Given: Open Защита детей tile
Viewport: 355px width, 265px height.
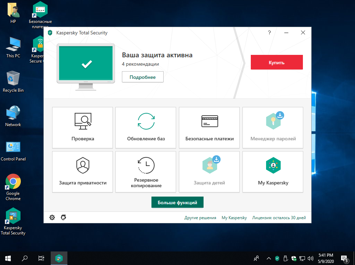Looking at the screenshot, I should [209, 172].
